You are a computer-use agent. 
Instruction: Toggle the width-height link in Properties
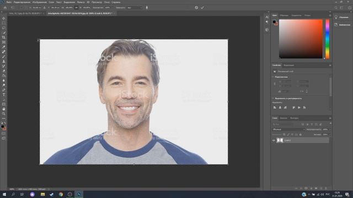[x=275, y=84]
